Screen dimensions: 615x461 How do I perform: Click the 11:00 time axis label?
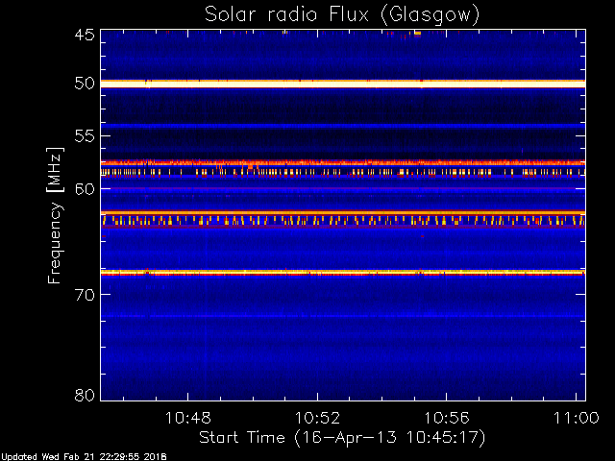577,418
